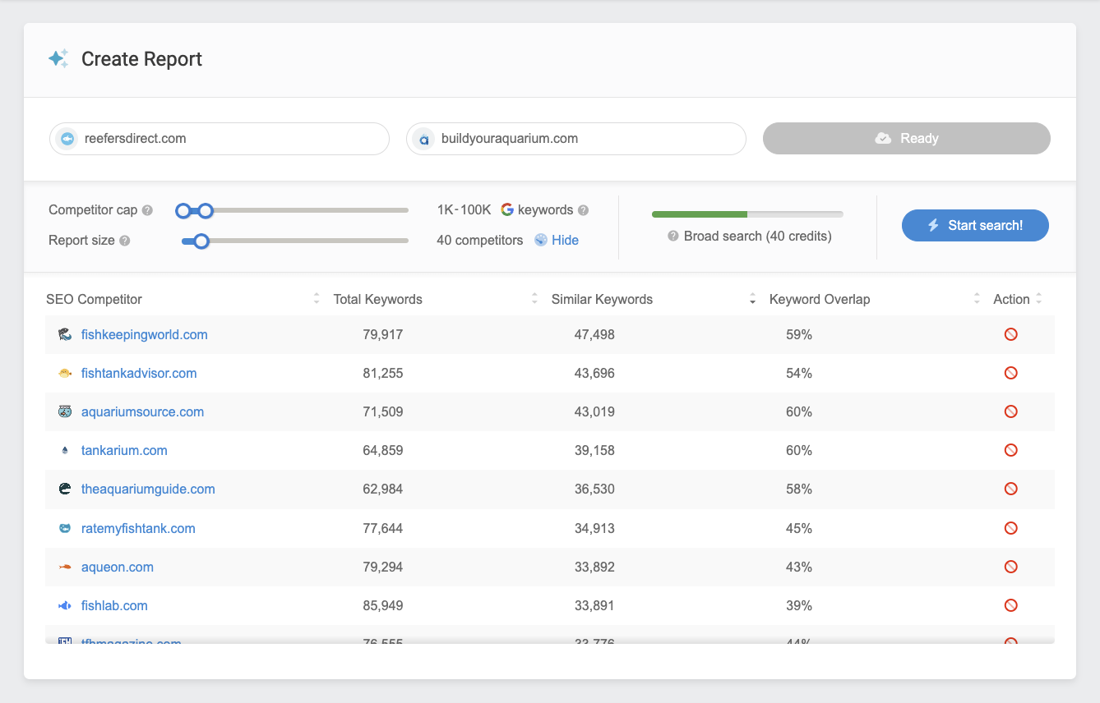
Task: Open ratemyfishtank.com link
Action: (138, 528)
